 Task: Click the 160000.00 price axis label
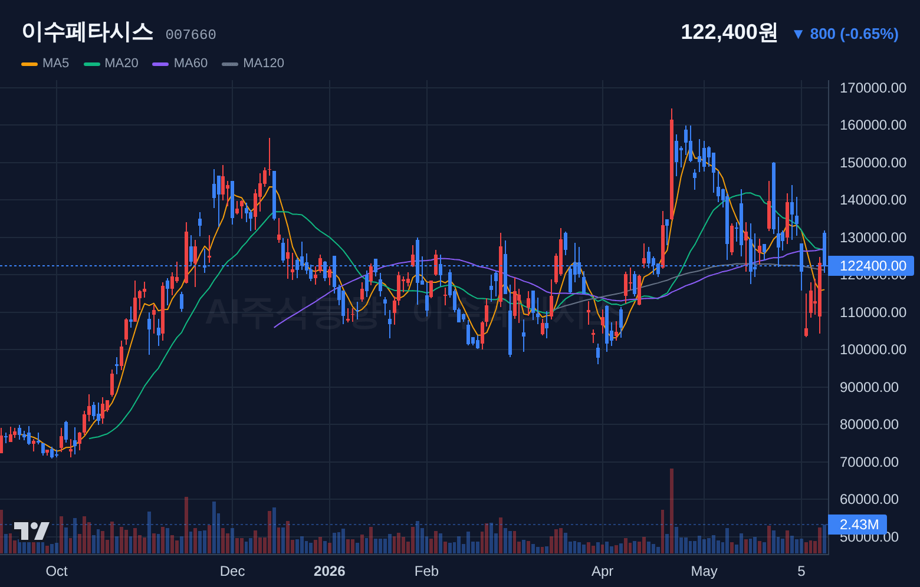point(873,125)
